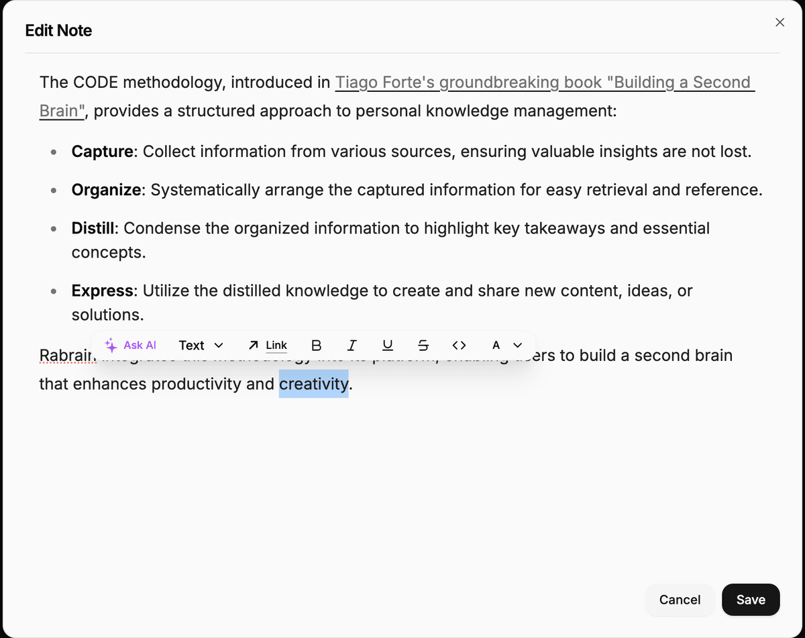This screenshot has height=638, width=805.
Task: Apply bold formatting with the B icon
Action: [316, 345]
